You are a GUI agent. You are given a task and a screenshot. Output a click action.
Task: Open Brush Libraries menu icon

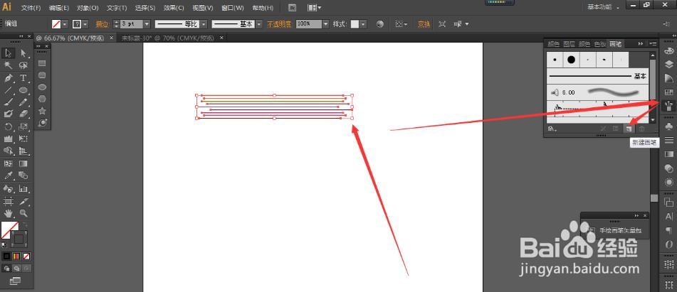tap(552, 129)
